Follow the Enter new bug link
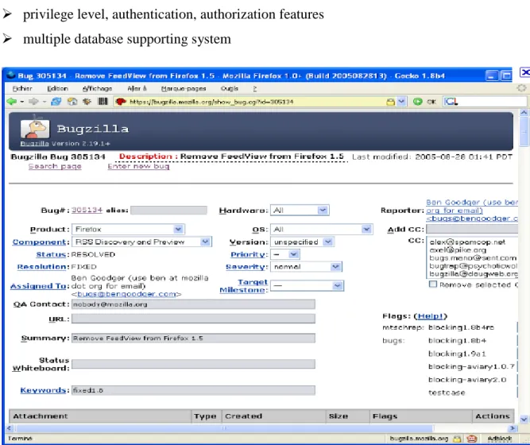 138,166
